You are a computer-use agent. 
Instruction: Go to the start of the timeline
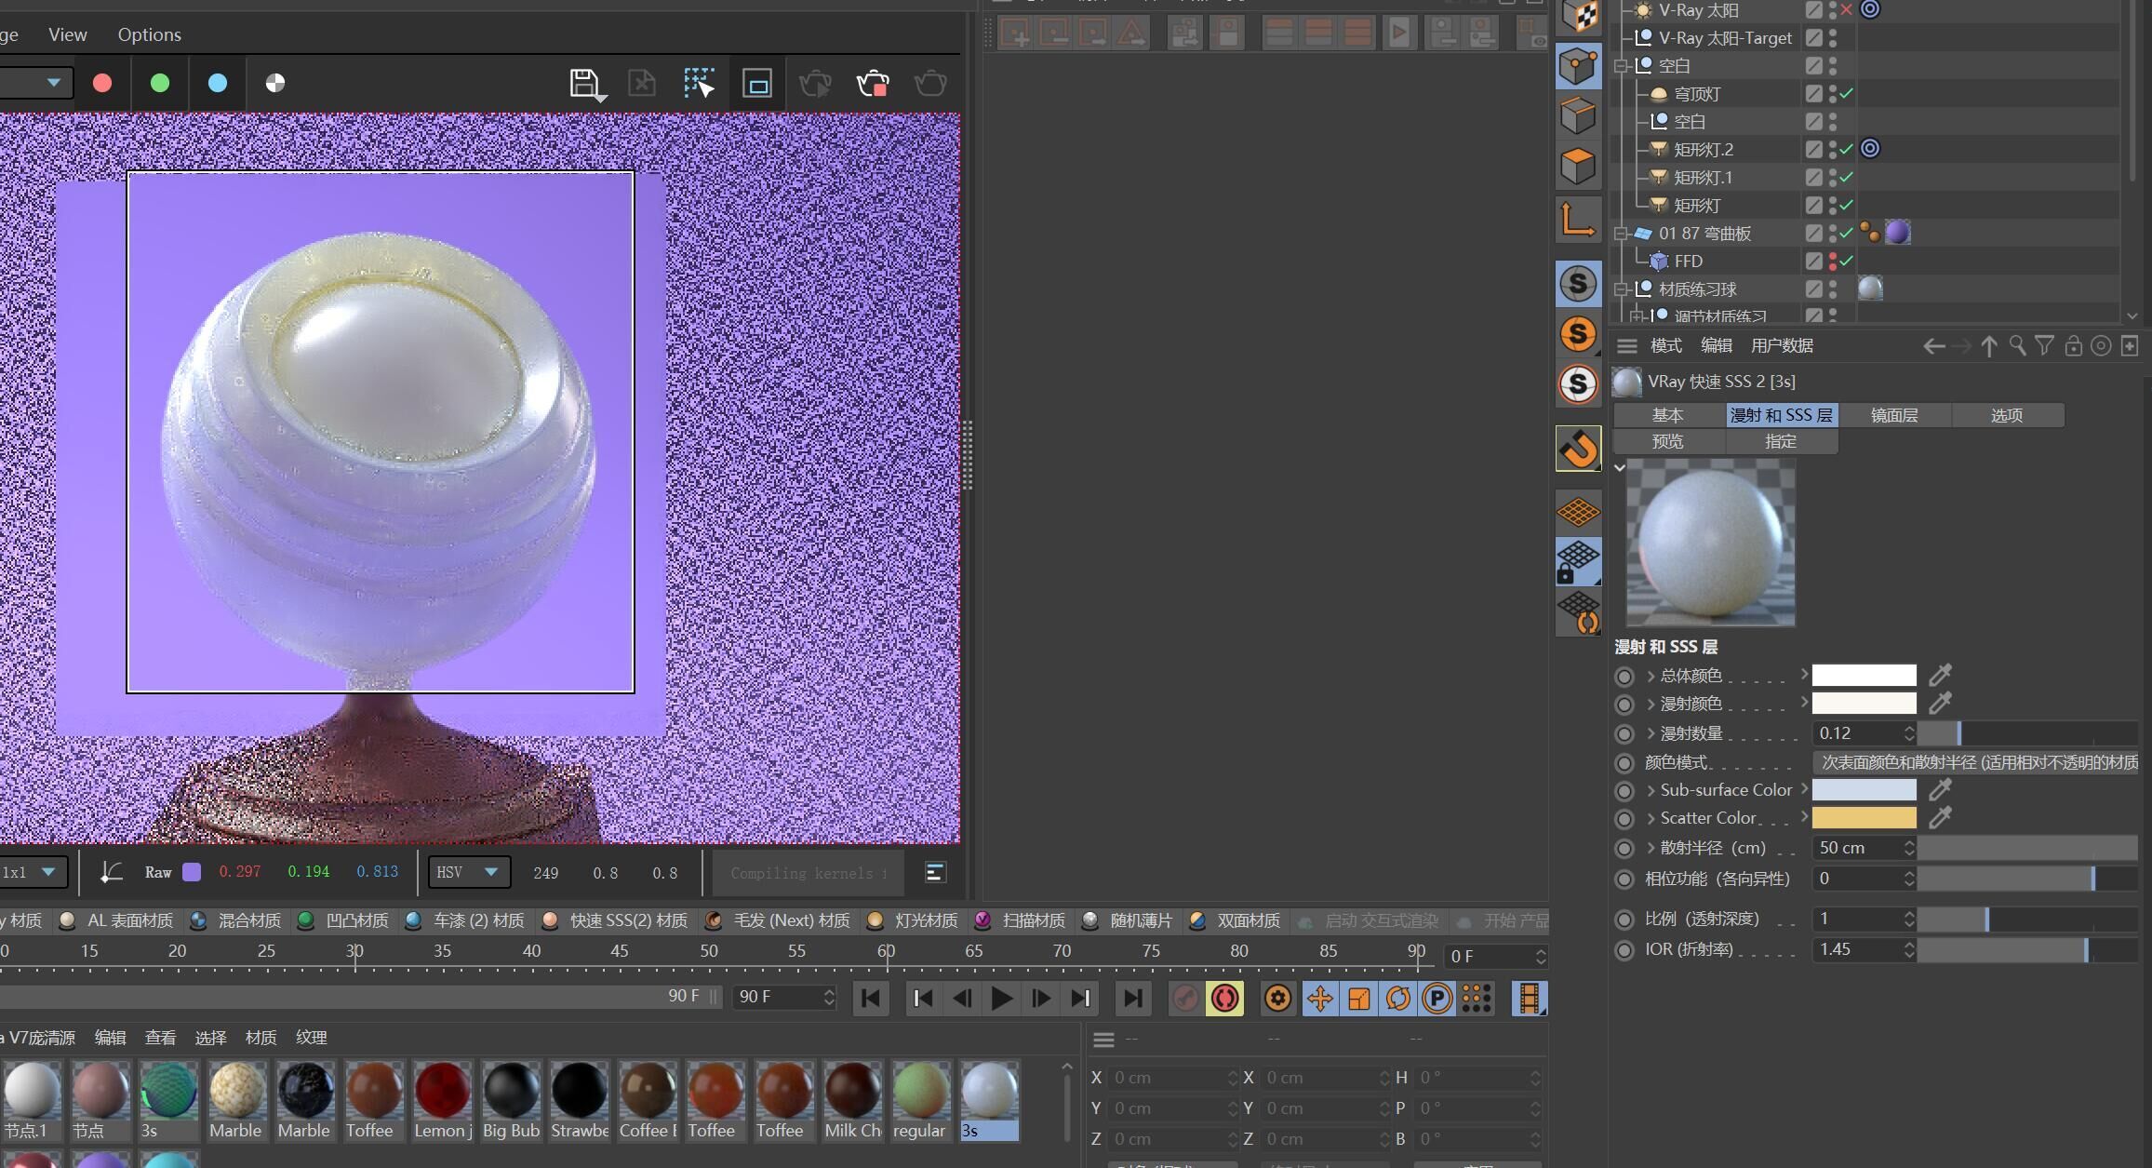coord(871,998)
